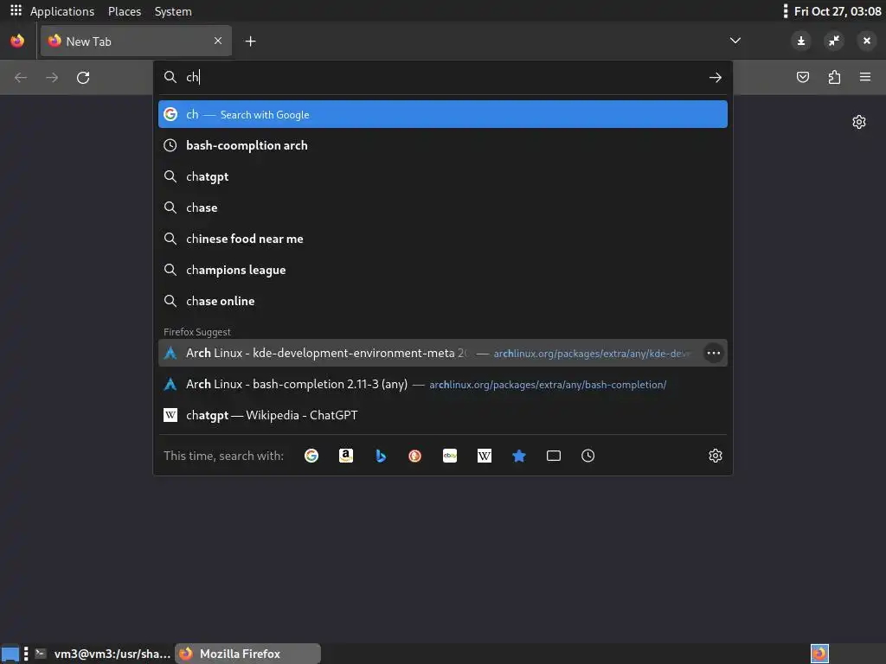Search this time with DuckDuckGo
886x664 pixels.
pyautogui.click(x=414, y=456)
